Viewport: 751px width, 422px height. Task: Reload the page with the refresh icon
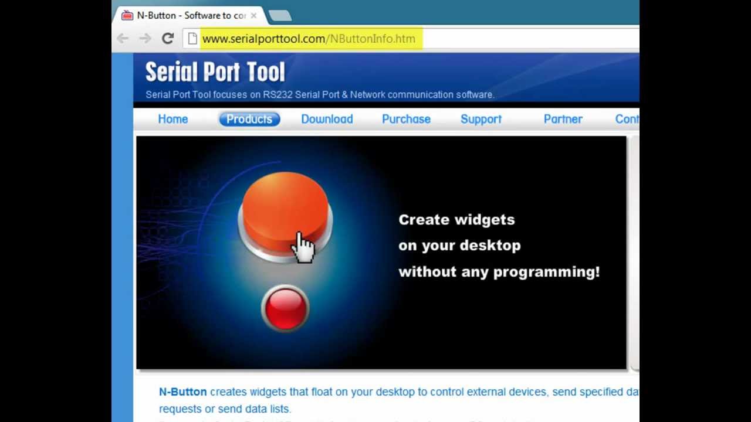coord(168,39)
